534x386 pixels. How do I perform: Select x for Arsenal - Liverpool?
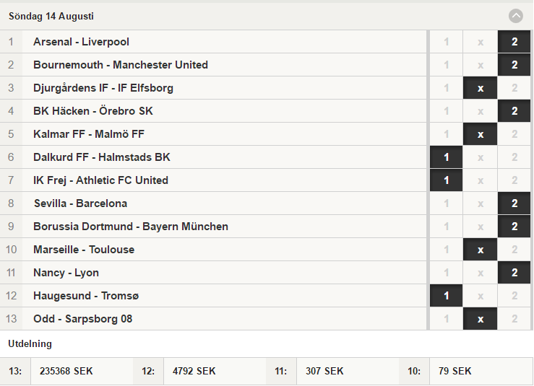coord(481,42)
